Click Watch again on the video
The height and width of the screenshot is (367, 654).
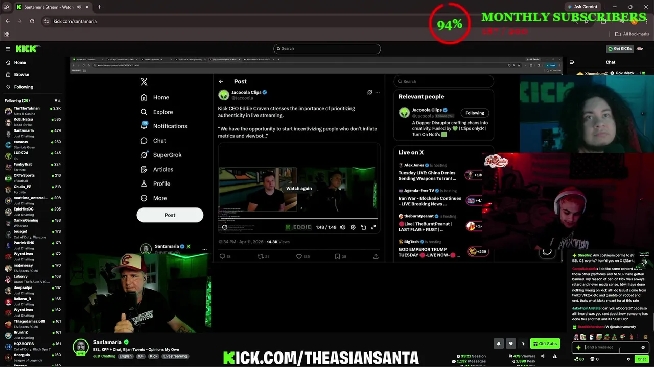pyautogui.click(x=299, y=188)
